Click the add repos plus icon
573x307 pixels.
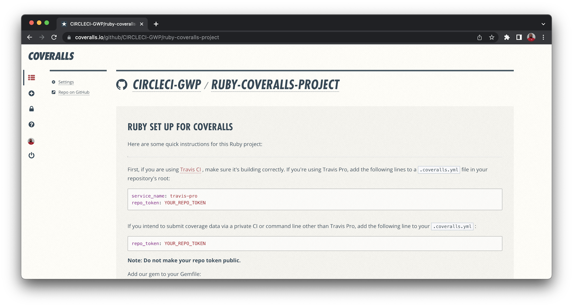[x=32, y=93]
